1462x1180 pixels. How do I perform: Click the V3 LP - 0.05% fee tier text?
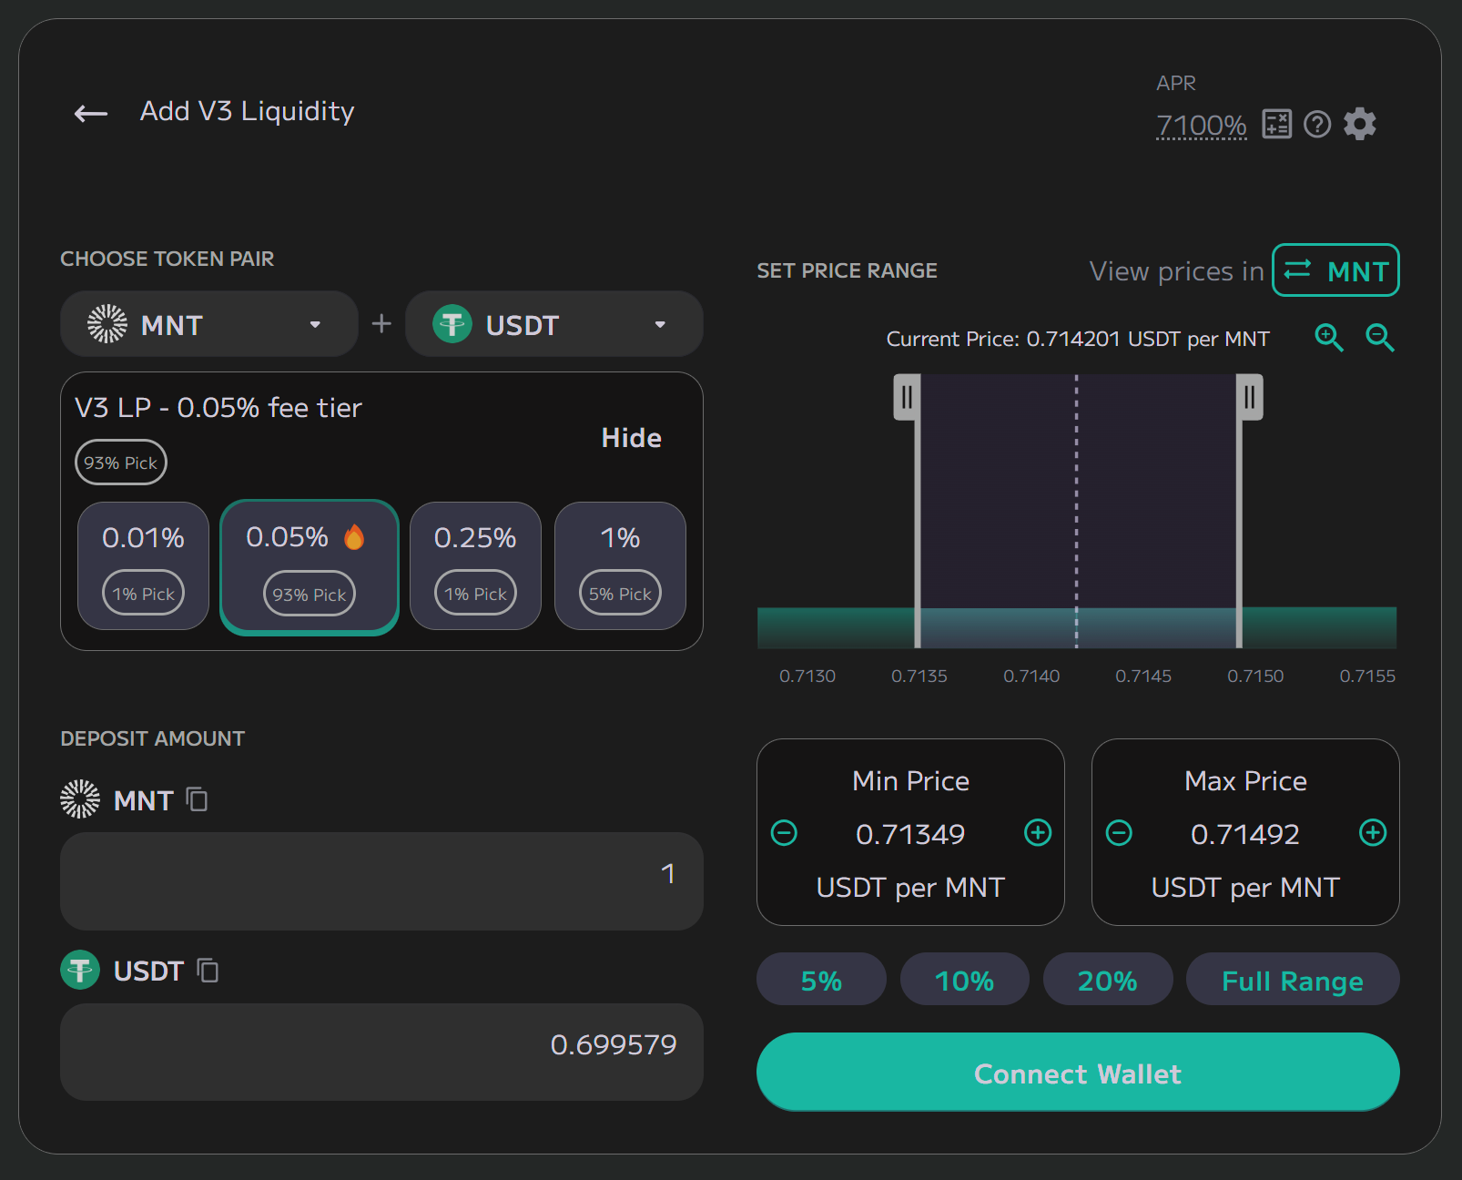(218, 408)
